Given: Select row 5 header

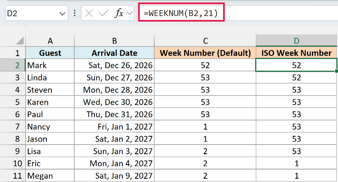Looking at the screenshot, I should (13, 102).
